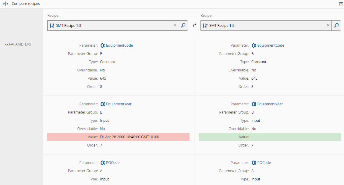This screenshot has height=185, width=344.
Task: Click the Compare recipes icon in header
Action: tap(5, 4)
